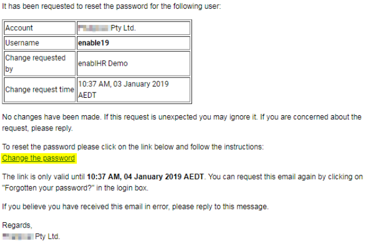The height and width of the screenshot is (245, 365).
Task: Click the blurred account name Pty Ltd. cell
Action: point(133,28)
